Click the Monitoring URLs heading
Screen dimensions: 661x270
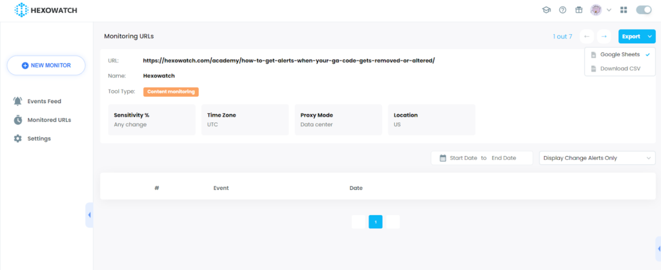pyautogui.click(x=129, y=36)
